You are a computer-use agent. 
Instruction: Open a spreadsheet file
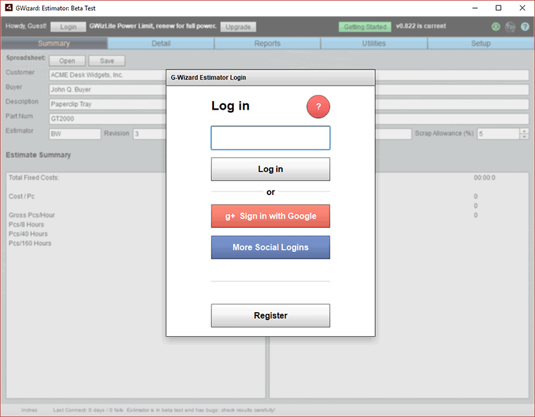coord(67,60)
